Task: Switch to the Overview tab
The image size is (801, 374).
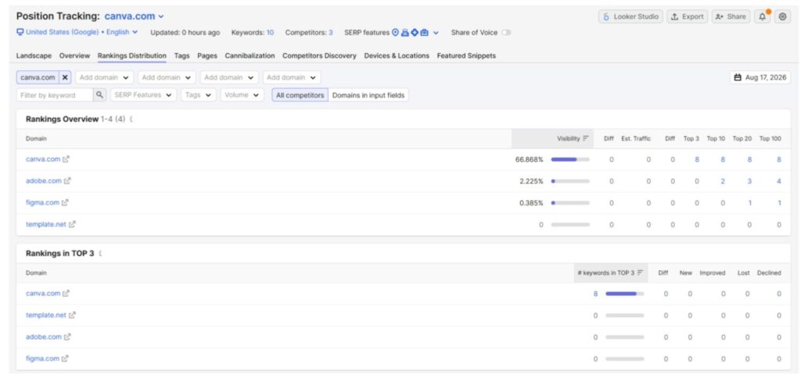Action: 74,55
